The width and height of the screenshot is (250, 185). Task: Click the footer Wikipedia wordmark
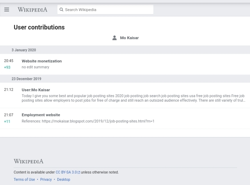[29, 161]
